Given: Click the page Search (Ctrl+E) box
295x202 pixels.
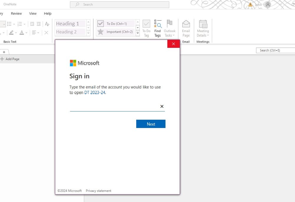Looking at the screenshot, I should click(x=276, y=50).
